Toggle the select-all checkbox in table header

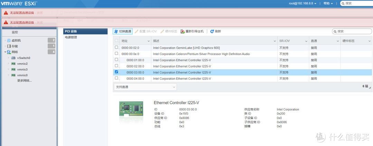[x=116, y=41]
